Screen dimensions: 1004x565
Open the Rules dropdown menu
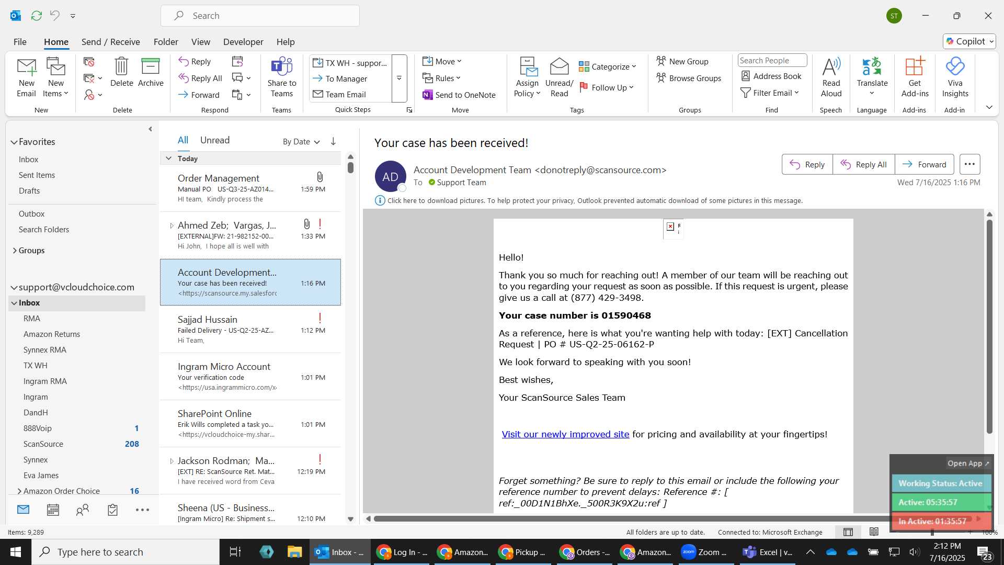(441, 78)
